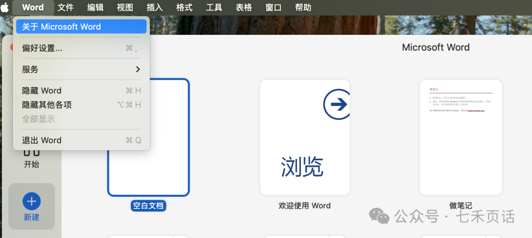Open the 表格 menu

click(244, 7)
